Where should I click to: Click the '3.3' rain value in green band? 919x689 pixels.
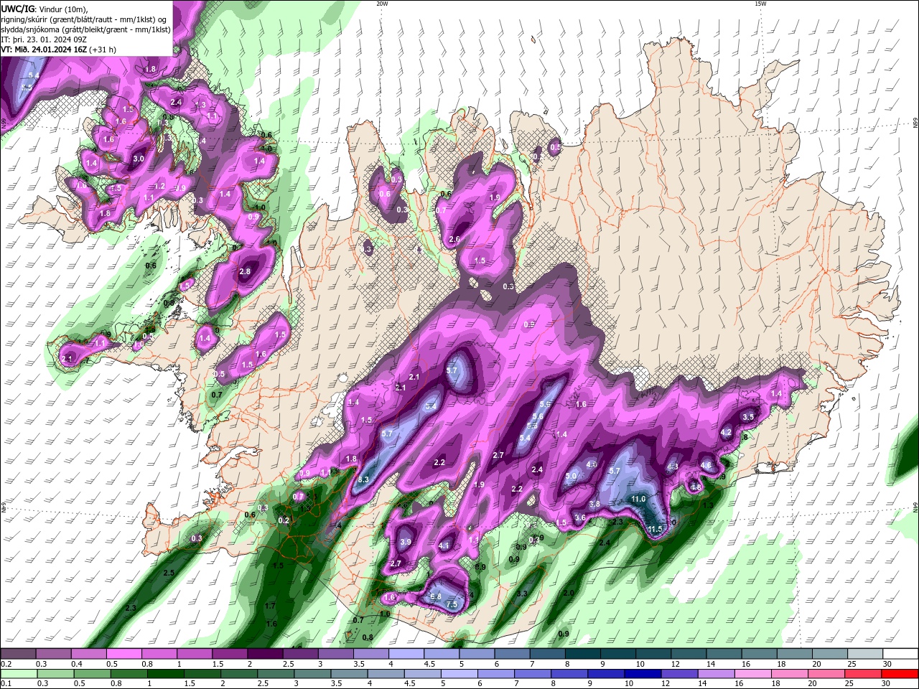[x=522, y=594]
